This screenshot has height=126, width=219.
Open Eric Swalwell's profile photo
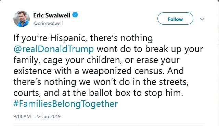click(22, 19)
